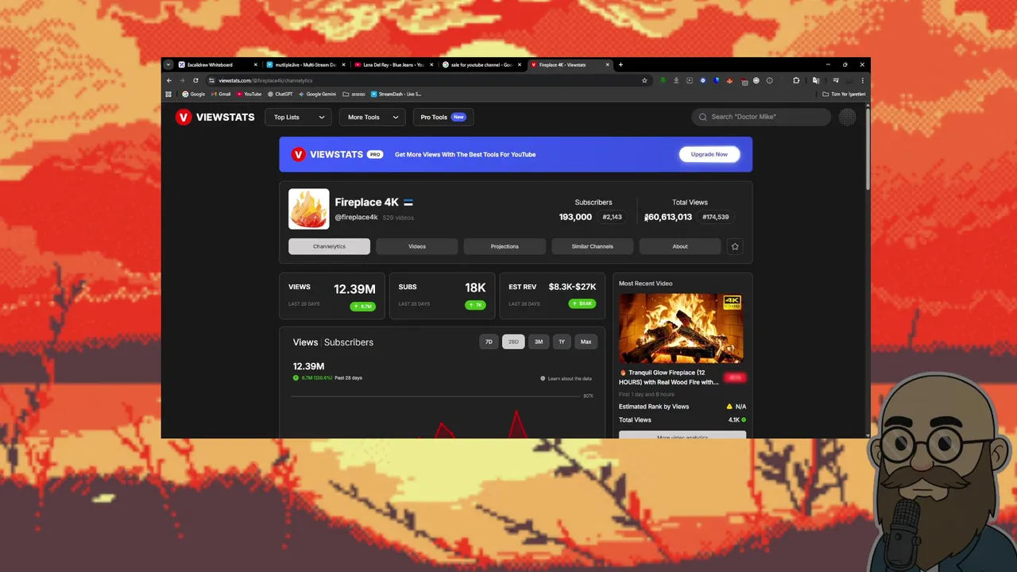Open the About tab
Screen dimensions: 1017x572
(x=680, y=246)
